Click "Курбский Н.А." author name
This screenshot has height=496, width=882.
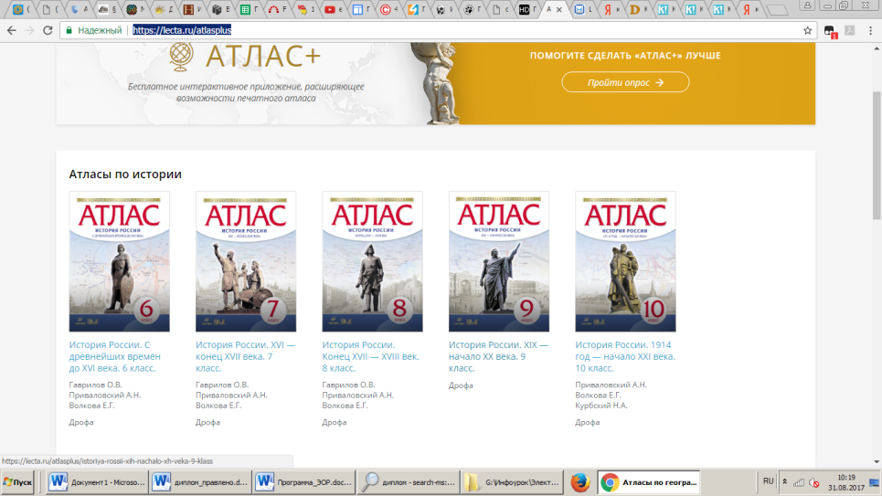[600, 406]
